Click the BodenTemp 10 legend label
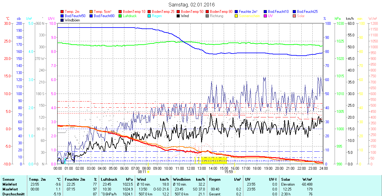This screenshot has height=196, width=382. pyautogui.click(x=134, y=12)
